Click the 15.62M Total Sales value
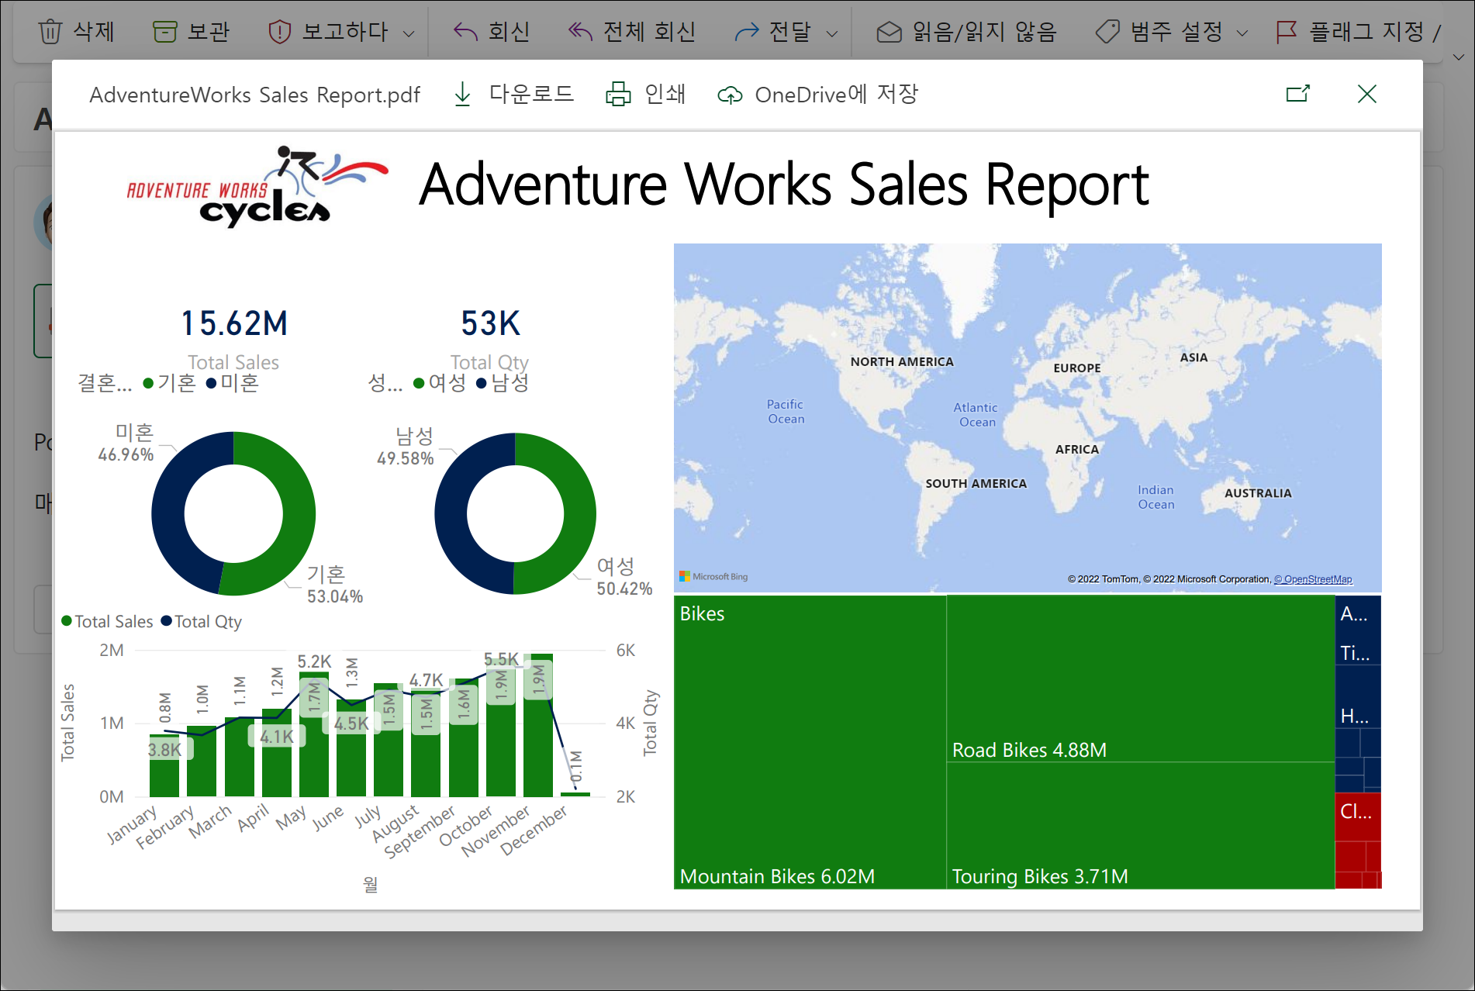Image resolution: width=1475 pixels, height=991 pixels. [x=233, y=323]
